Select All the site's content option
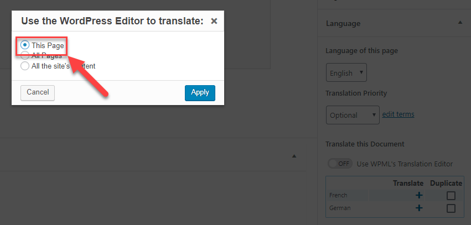471x225 pixels. tap(25, 66)
